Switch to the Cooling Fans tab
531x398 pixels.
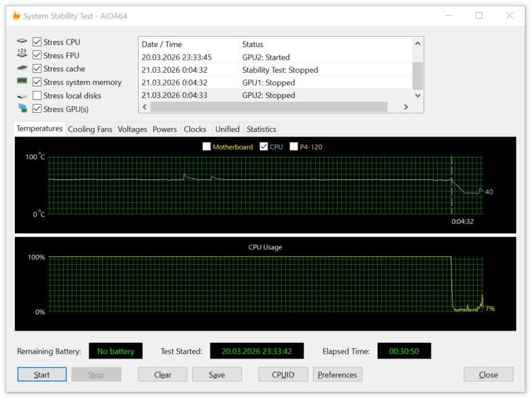90,129
